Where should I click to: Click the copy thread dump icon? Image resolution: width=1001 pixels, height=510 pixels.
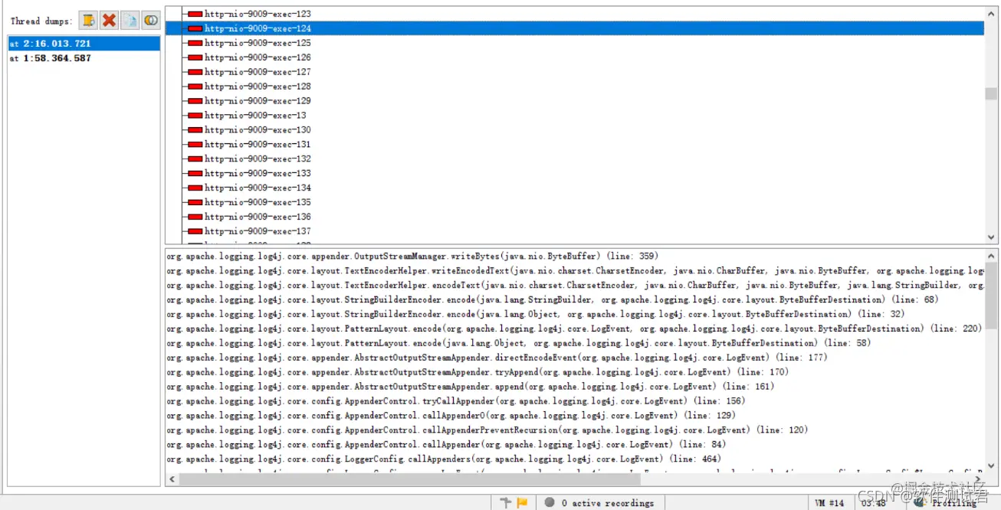coord(130,21)
